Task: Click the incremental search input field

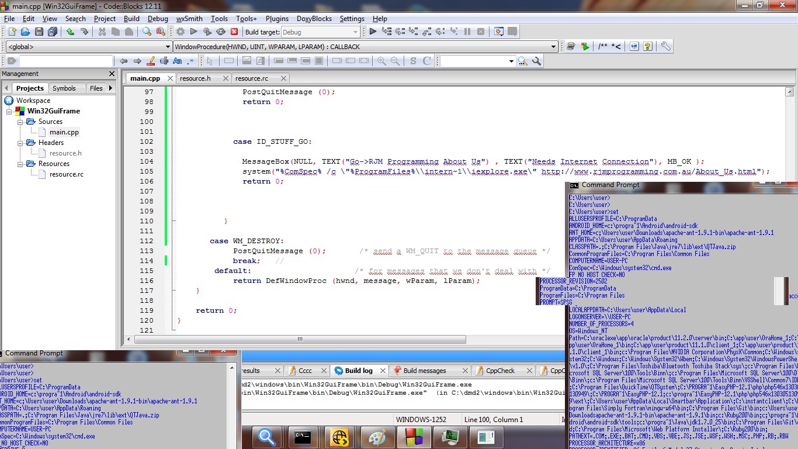Action: click(65, 61)
